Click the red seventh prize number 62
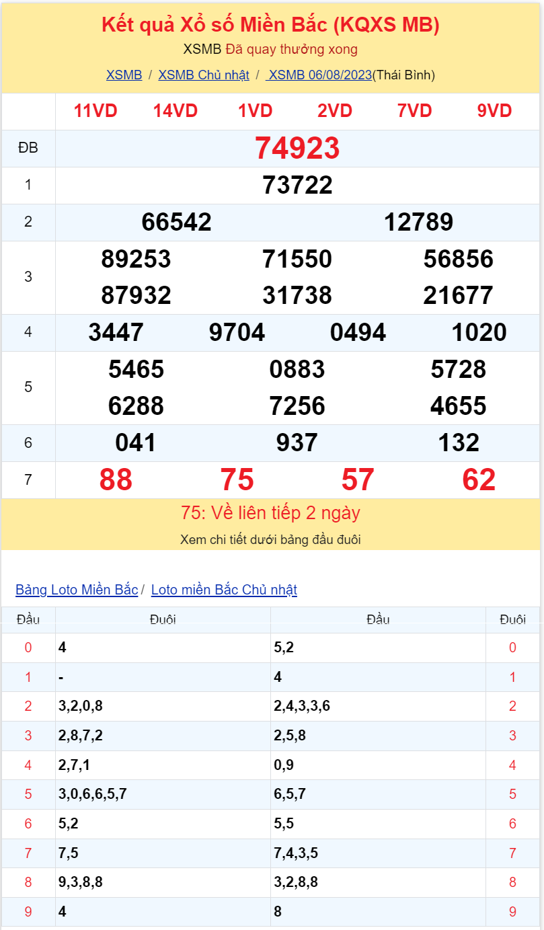 (479, 479)
